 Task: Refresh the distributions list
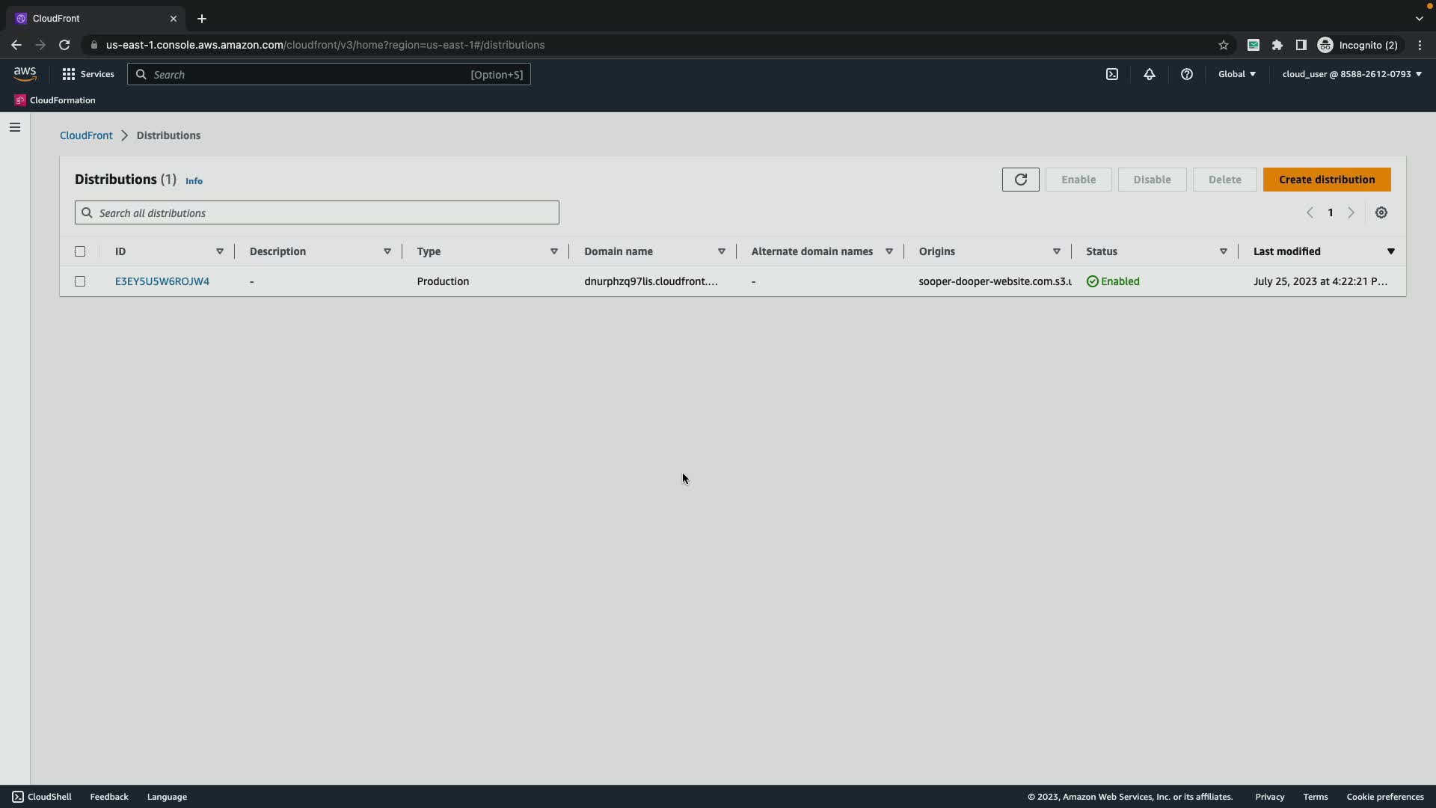tap(1020, 180)
